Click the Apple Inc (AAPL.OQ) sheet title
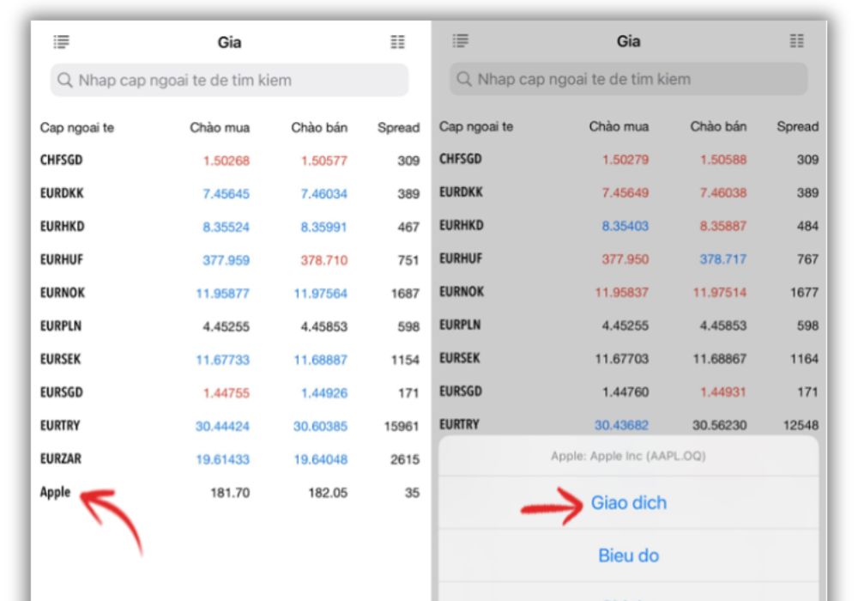The image size is (858, 601). click(x=628, y=456)
